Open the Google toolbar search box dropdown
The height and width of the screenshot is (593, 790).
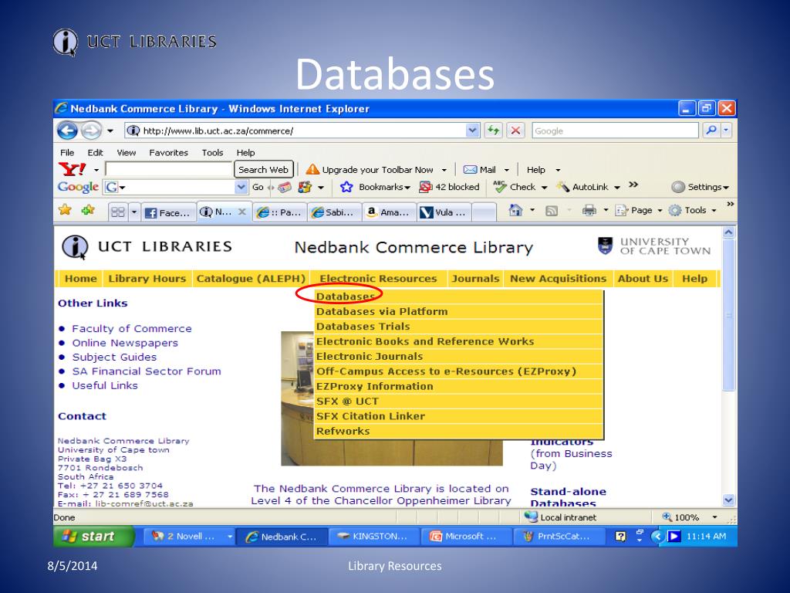[241, 187]
